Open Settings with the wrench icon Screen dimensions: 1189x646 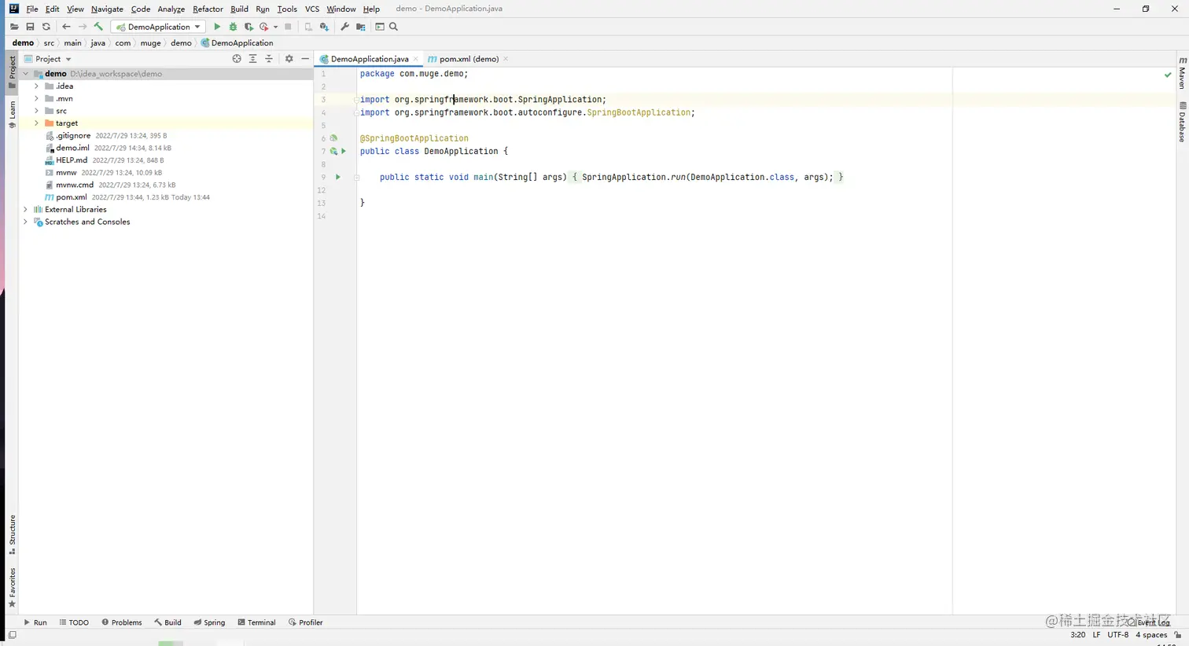pos(344,27)
